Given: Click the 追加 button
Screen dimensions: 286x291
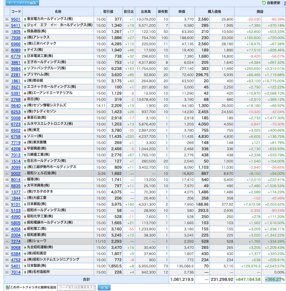Looking at the screenshot, I should 104,287.
